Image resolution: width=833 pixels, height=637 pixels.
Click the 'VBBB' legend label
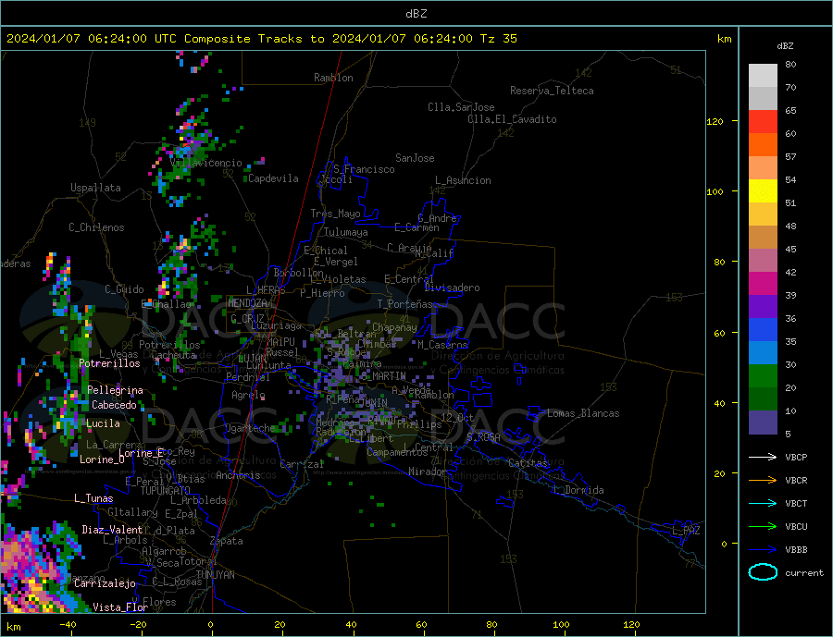click(796, 550)
